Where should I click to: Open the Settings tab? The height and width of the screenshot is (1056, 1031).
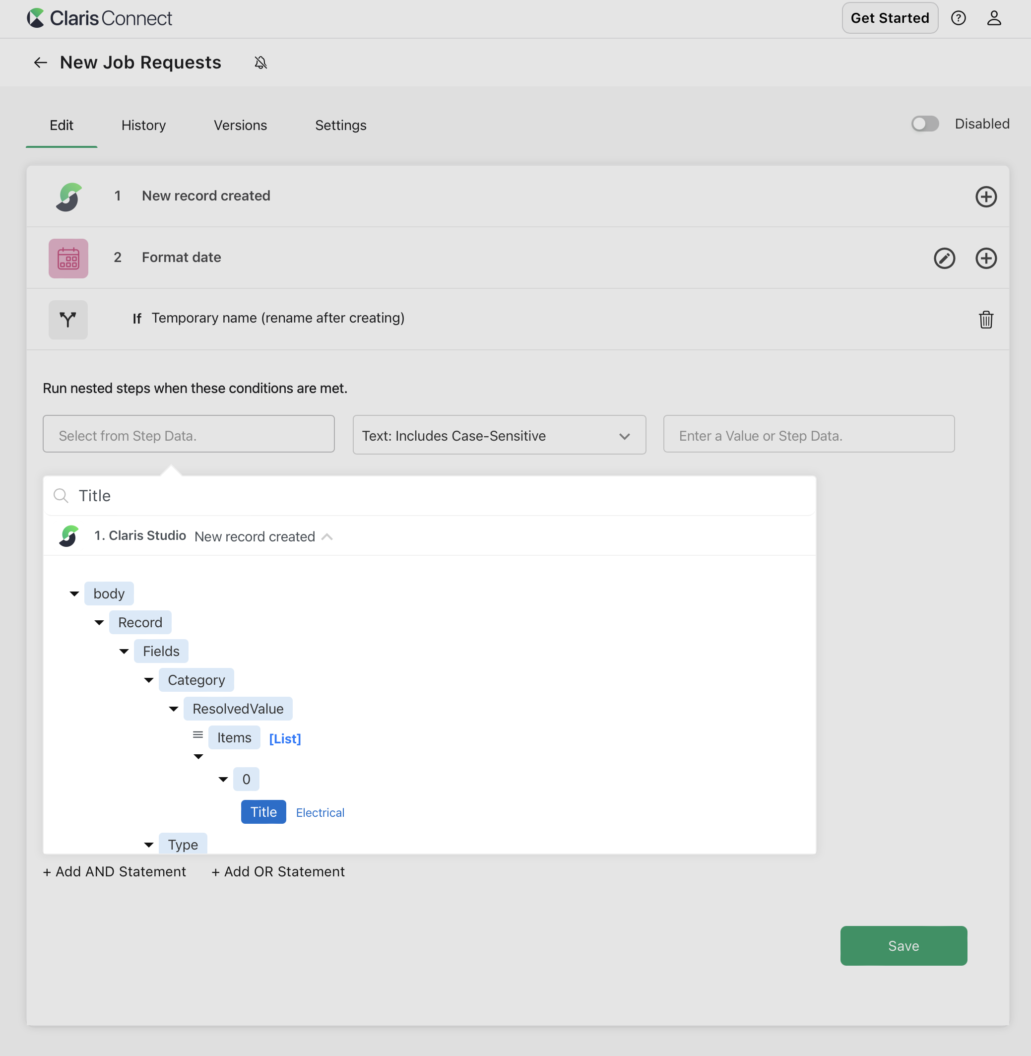click(340, 125)
